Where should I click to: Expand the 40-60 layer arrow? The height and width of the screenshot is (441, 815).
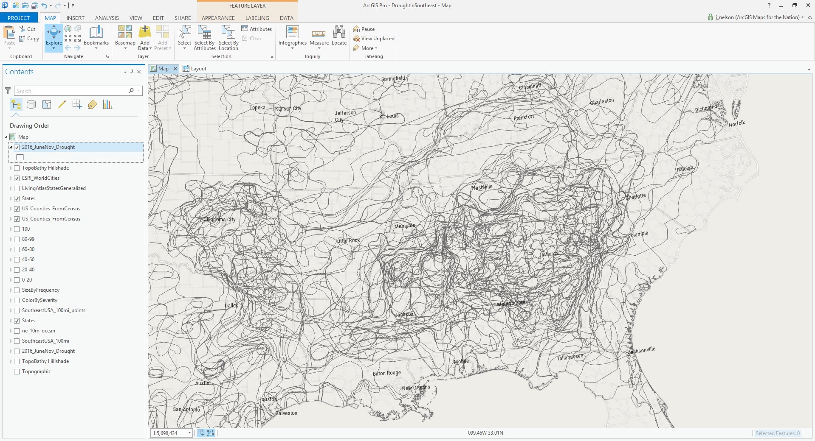(11, 260)
